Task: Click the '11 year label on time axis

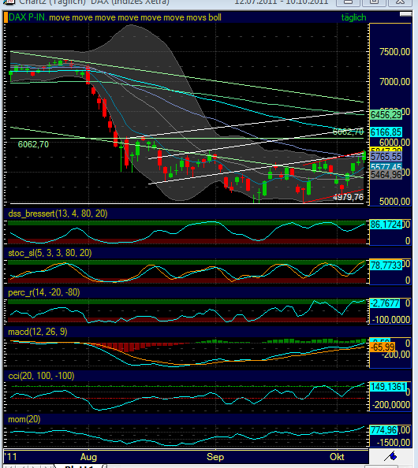Action: [x=11, y=457]
